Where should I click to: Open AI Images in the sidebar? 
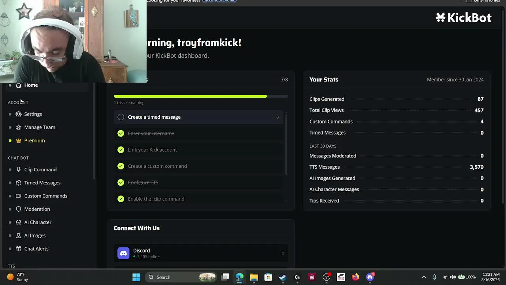[x=35, y=236]
